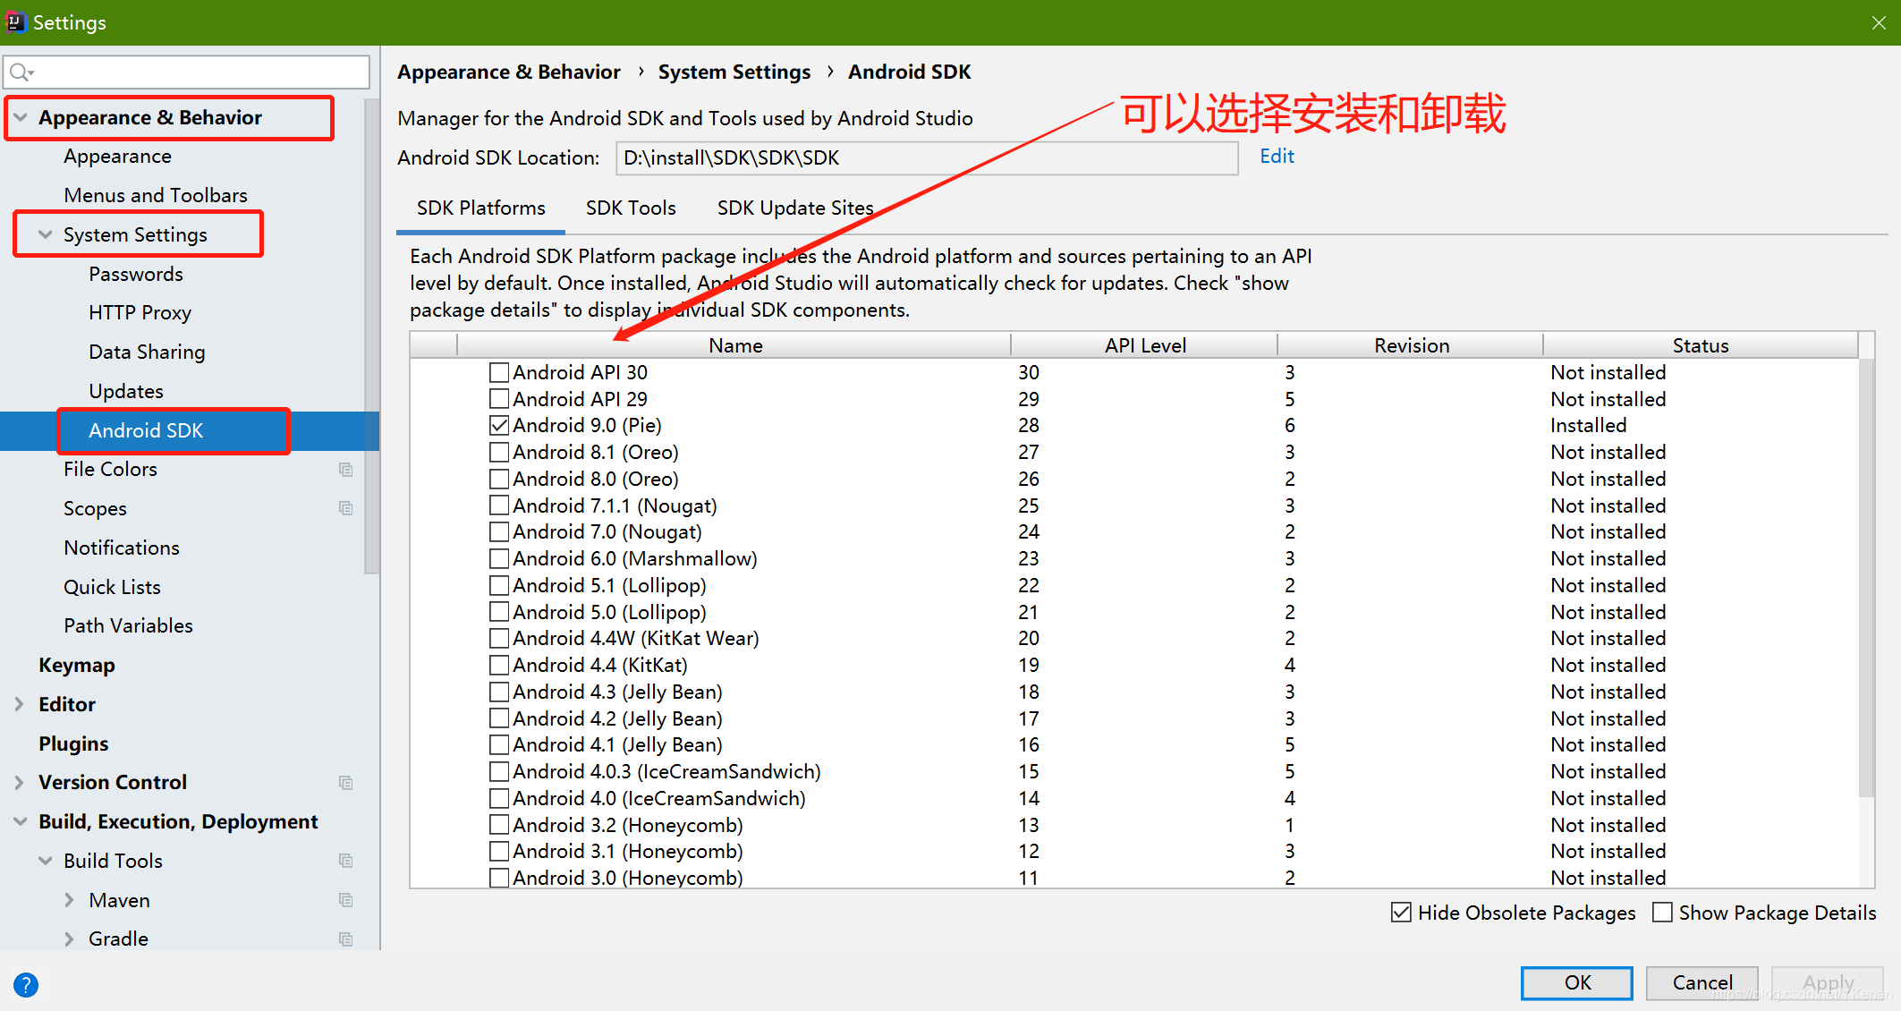
Task: Sort table by Status column header
Action: pyautogui.click(x=1701, y=345)
